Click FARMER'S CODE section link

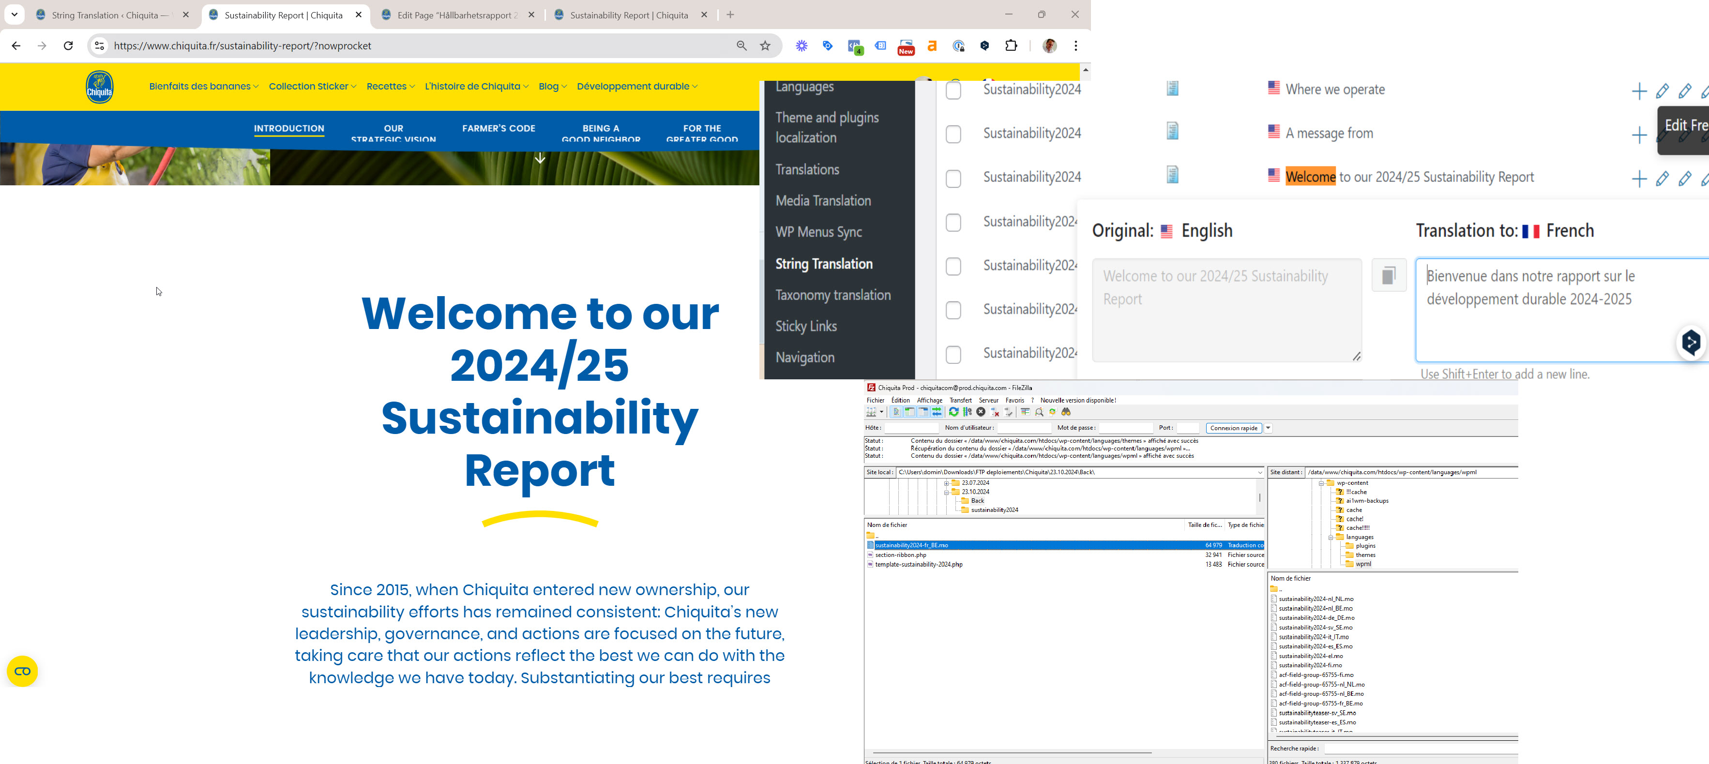point(498,128)
